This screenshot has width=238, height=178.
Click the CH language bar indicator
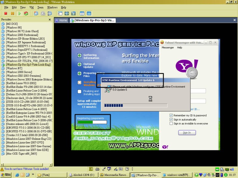[91, 169]
